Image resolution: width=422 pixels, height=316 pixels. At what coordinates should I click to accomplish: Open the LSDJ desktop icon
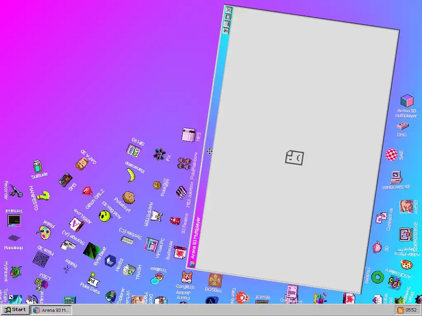click(42, 284)
